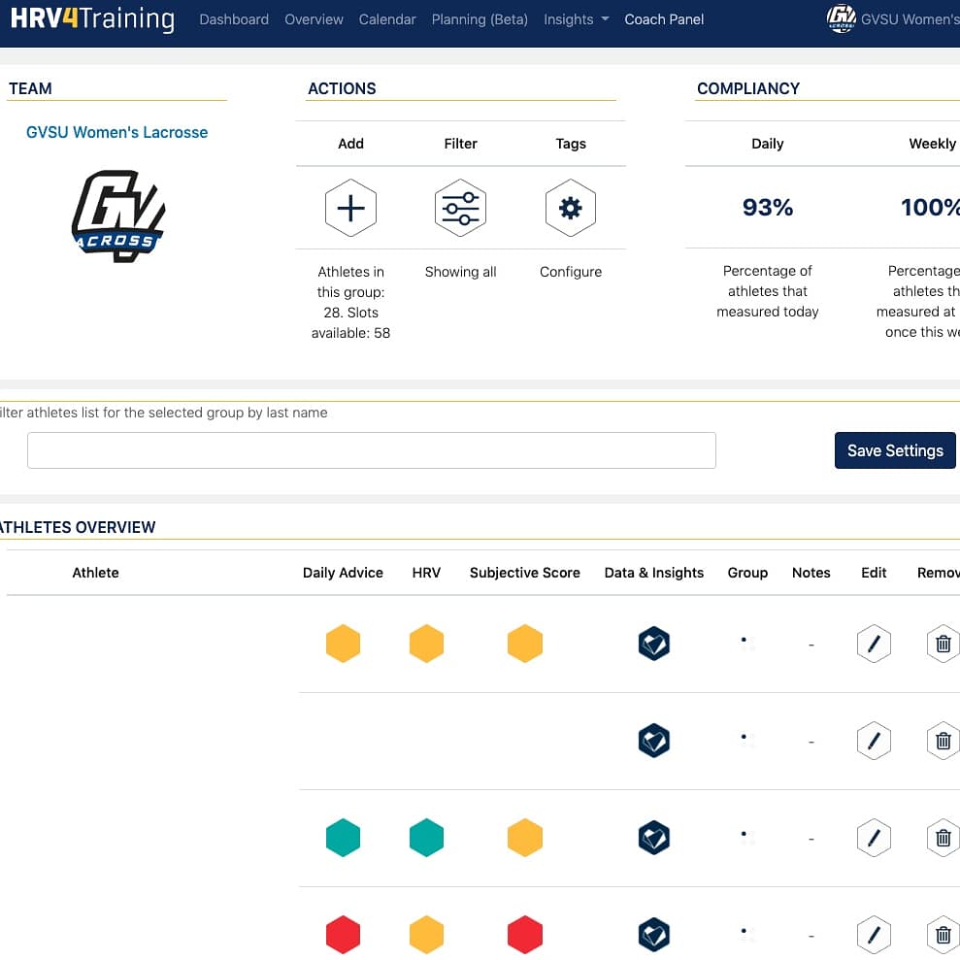Screen dimensions: 960x960
Task: Click the Subjective Score column header
Action: (525, 573)
